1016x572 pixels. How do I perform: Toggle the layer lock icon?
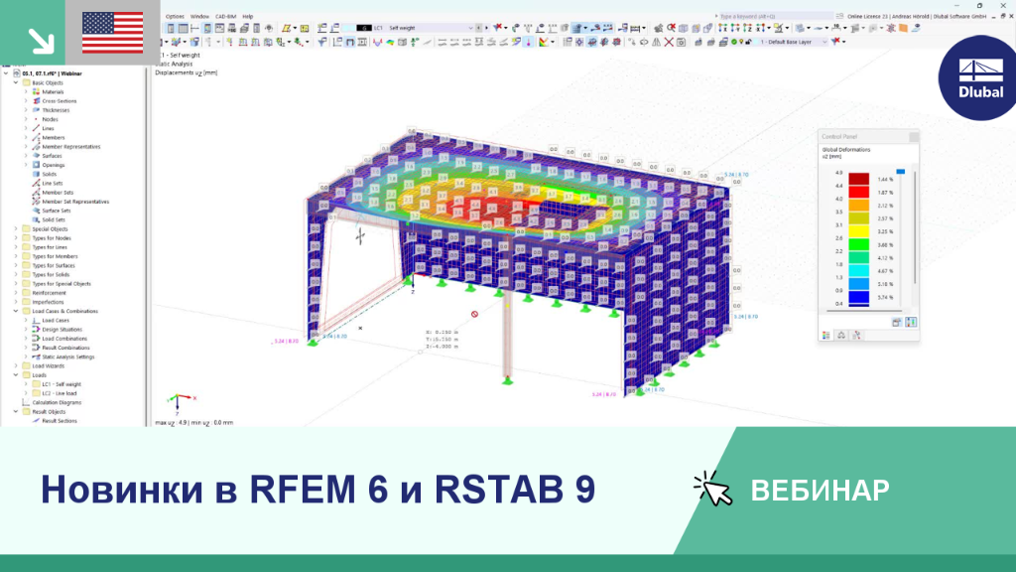click(748, 42)
